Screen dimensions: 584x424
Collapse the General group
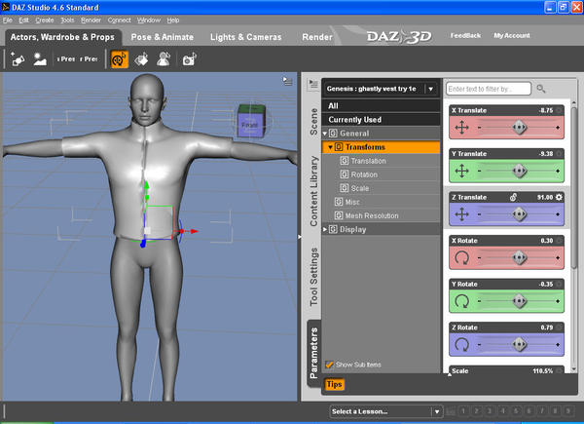coord(325,134)
